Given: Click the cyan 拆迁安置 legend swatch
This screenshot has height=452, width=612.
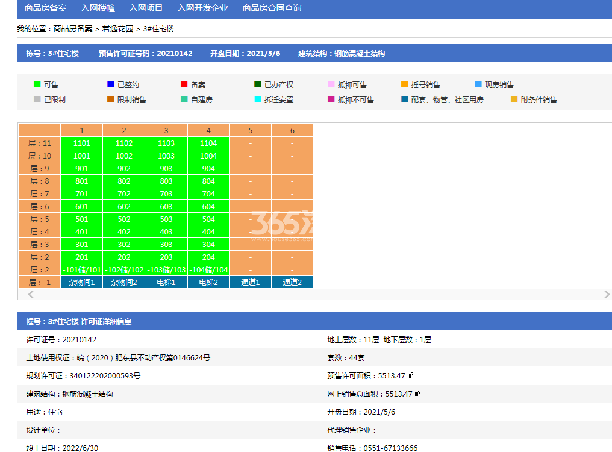Looking at the screenshot, I should coord(258,99).
